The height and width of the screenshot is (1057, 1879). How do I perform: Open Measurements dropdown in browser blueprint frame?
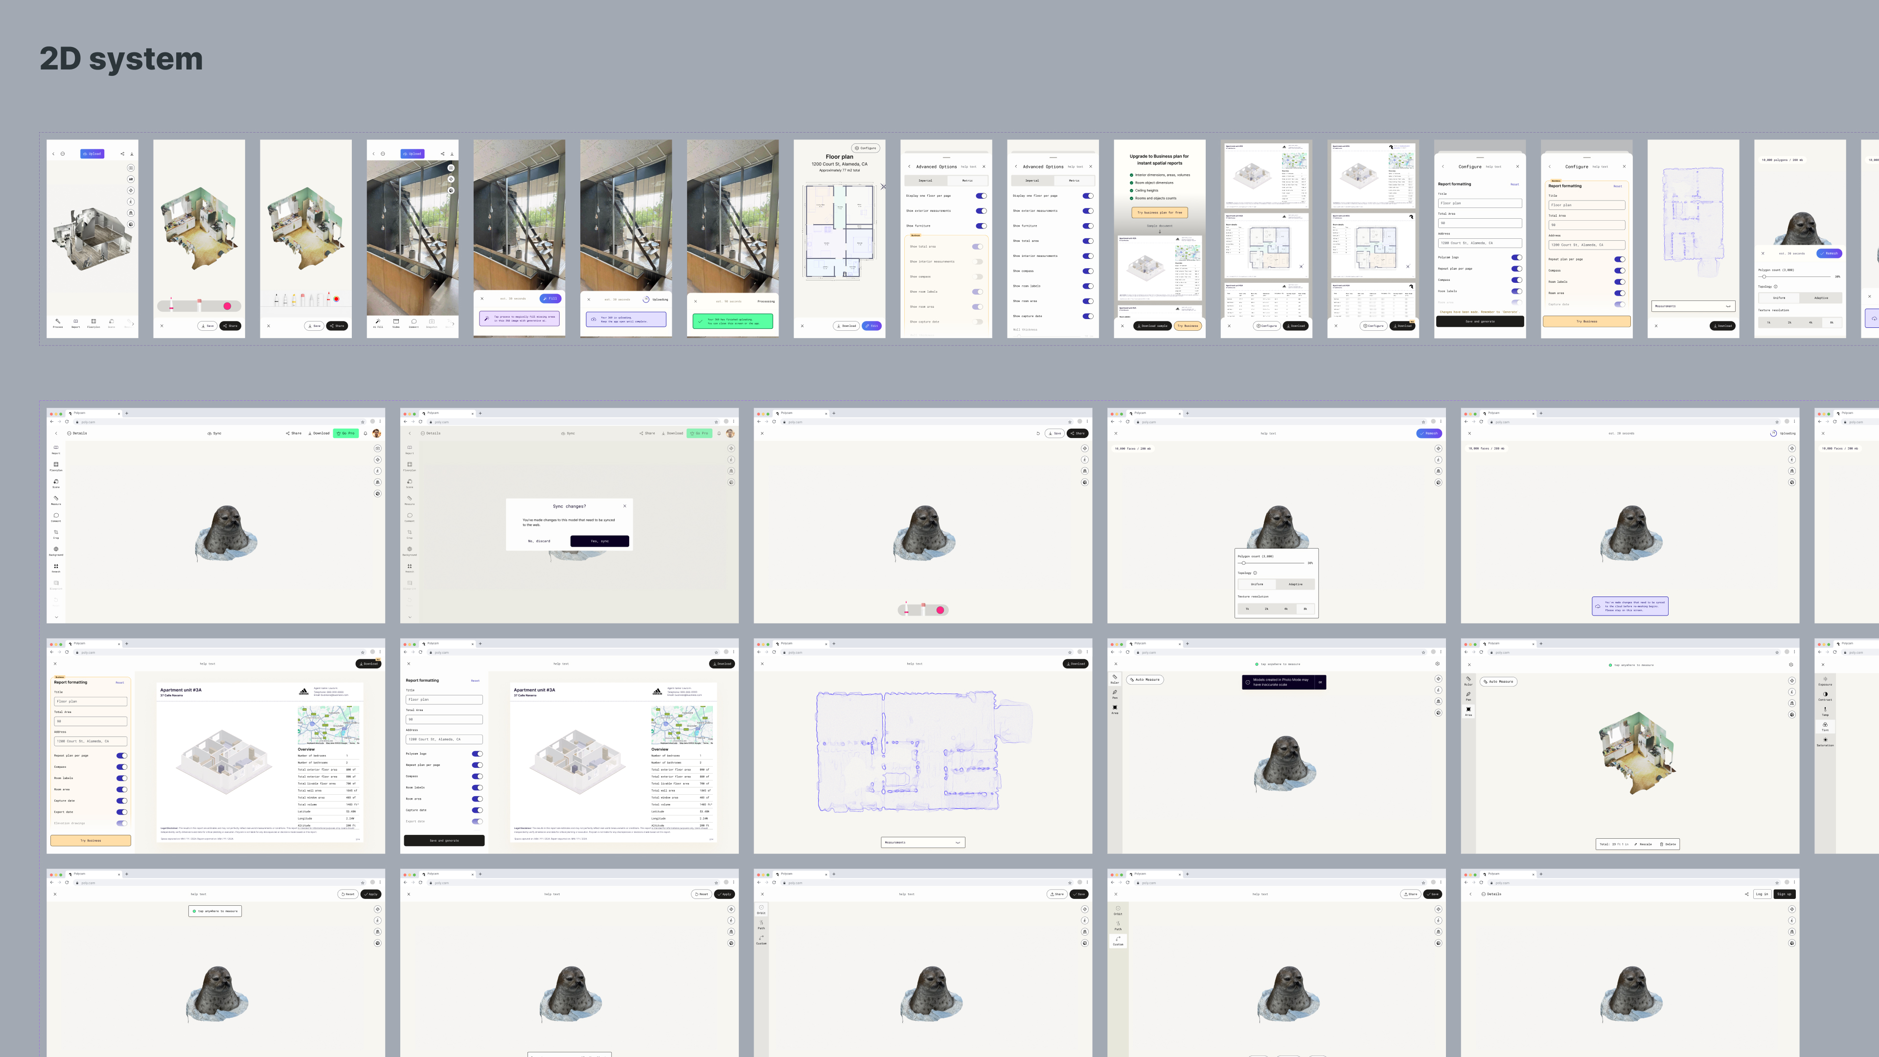923,843
